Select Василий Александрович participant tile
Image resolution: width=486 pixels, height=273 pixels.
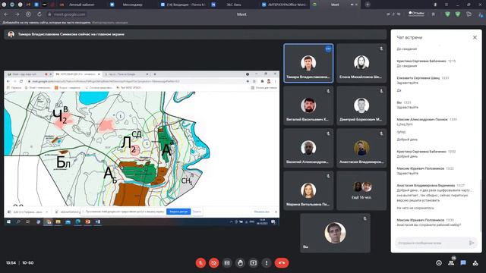pos(308,148)
